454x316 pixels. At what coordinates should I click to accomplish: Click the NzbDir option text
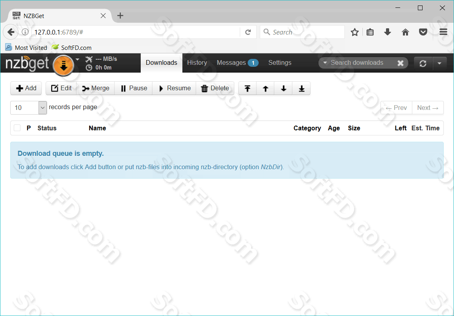(271, 167)
